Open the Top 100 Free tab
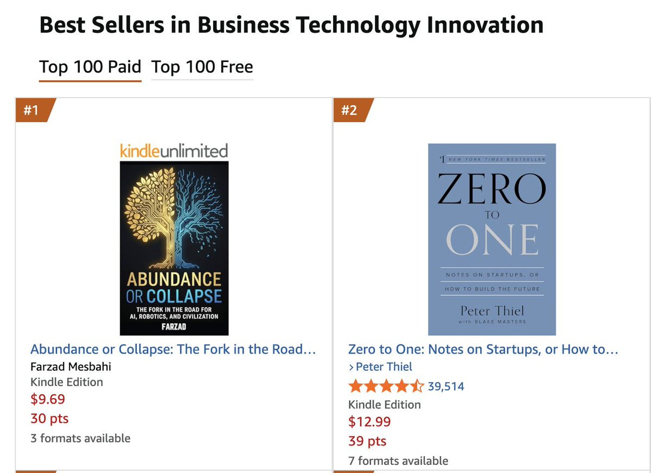The width and height of the screenshot is (651, 473). click(x=202, y=67)
